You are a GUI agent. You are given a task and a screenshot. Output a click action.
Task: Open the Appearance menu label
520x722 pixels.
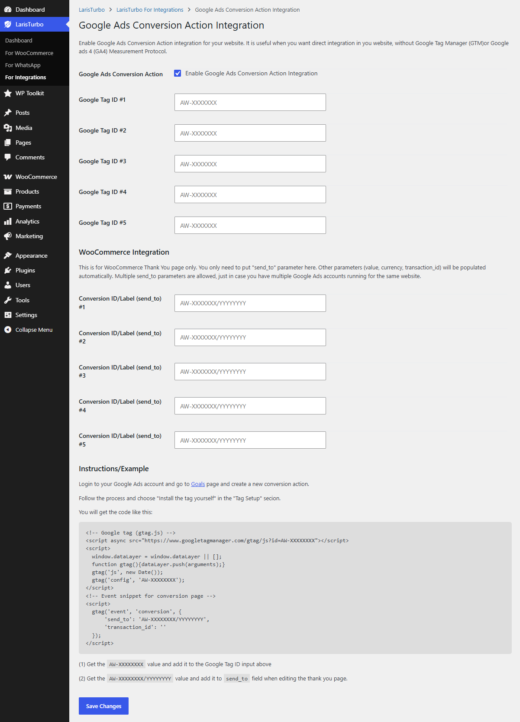tap(32, 256)
